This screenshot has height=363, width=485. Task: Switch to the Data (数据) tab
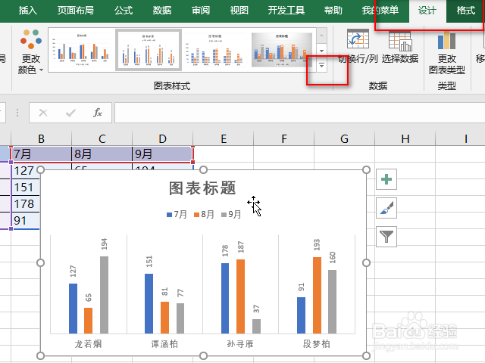pos(162,11)
